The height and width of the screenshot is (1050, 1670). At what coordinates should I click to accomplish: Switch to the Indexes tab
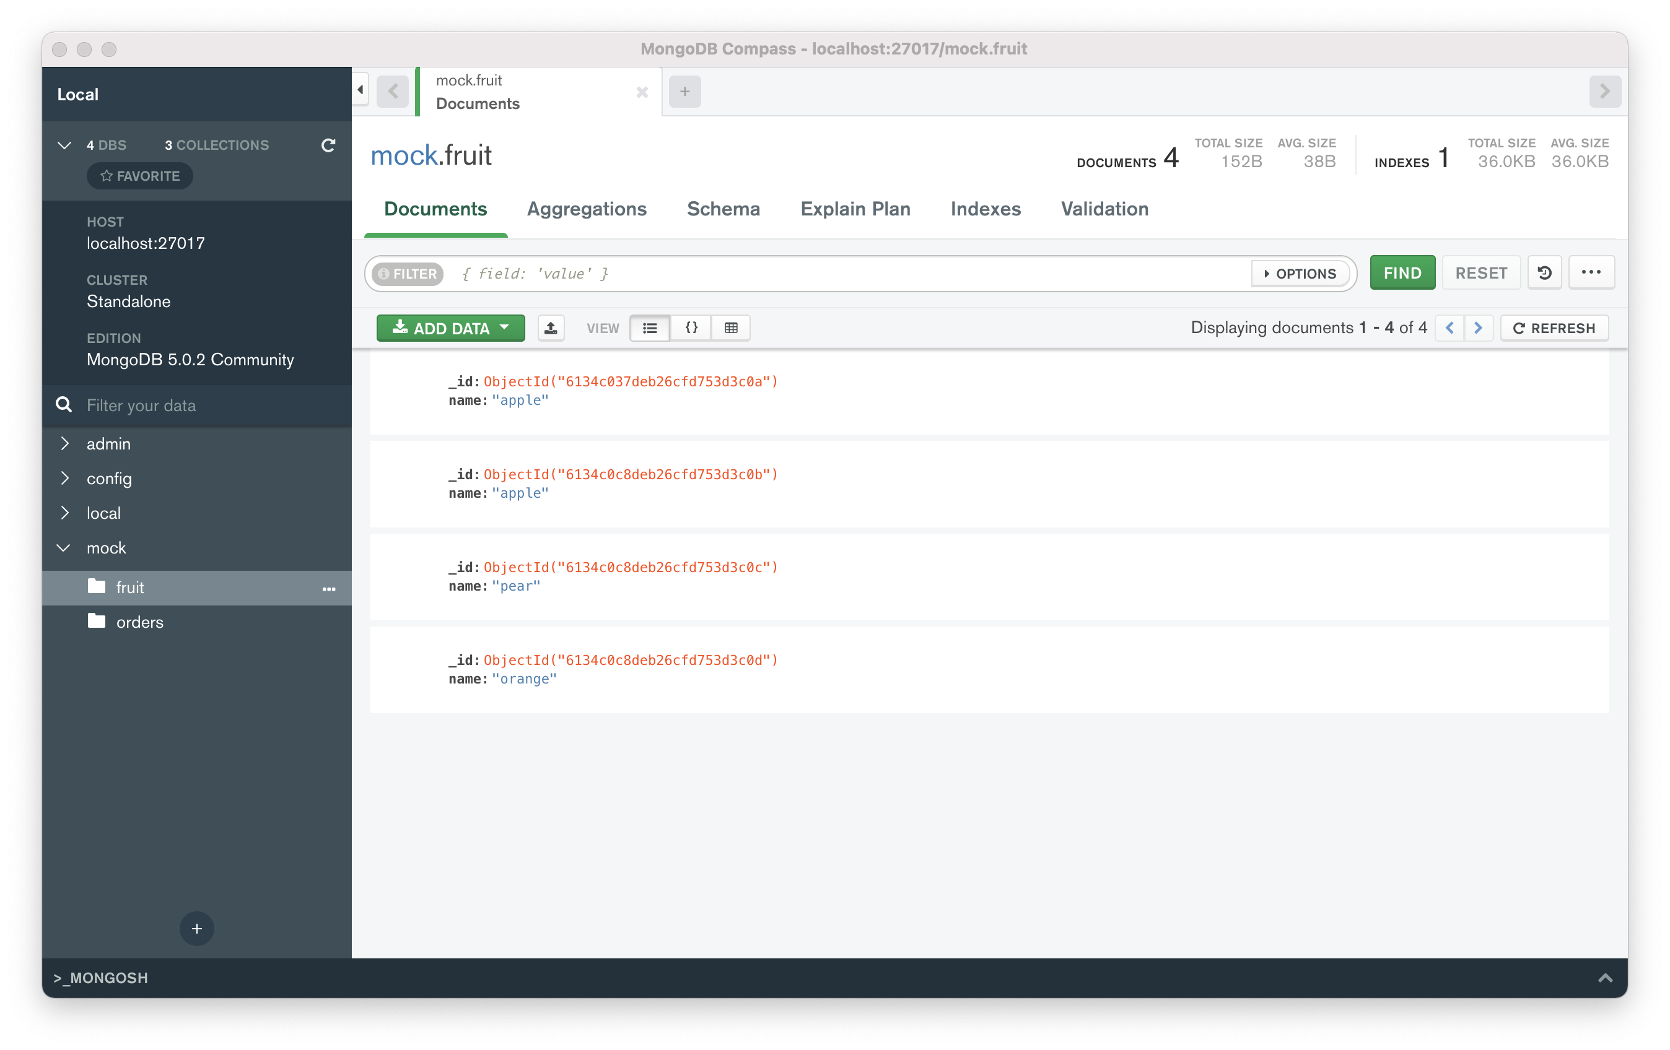pyautogui.click(x=986, y=209)
